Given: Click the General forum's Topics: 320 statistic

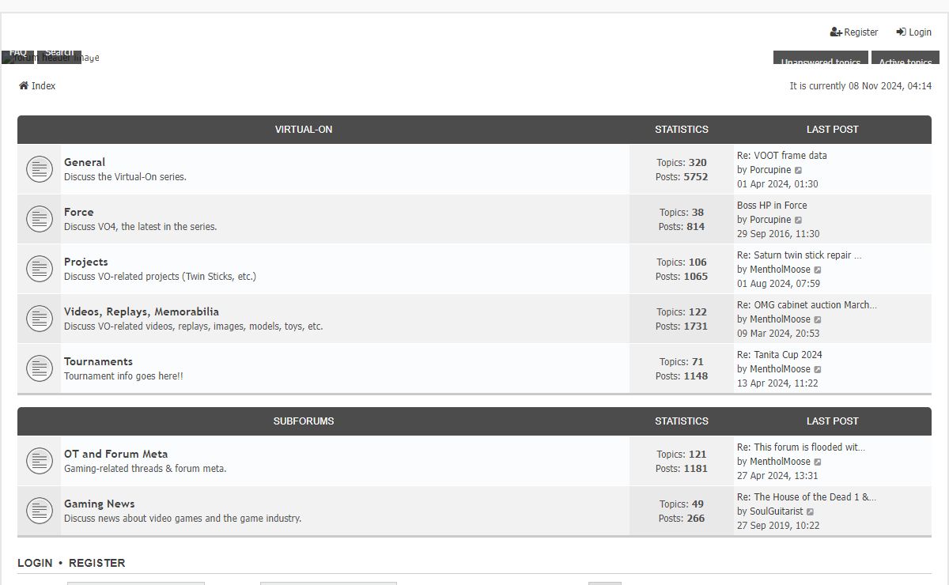Looking at the screenshot, I should tap(682, 163).
